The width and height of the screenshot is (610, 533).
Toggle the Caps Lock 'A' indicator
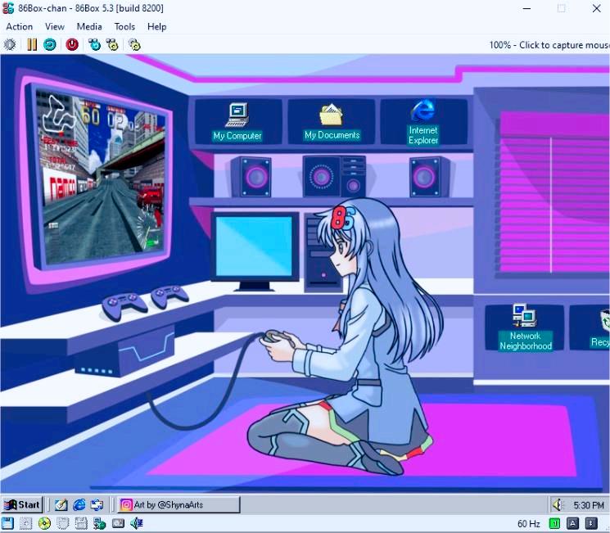[572, 523]
